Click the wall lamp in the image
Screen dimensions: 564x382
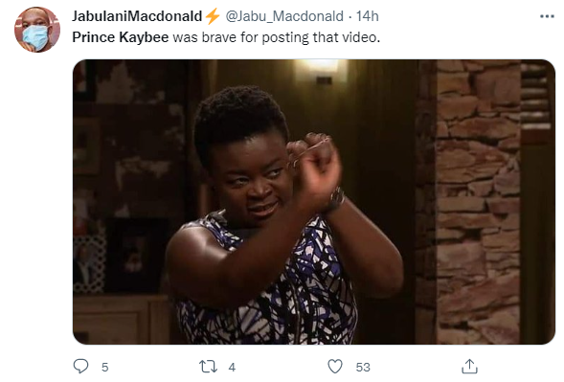[321, 71]
